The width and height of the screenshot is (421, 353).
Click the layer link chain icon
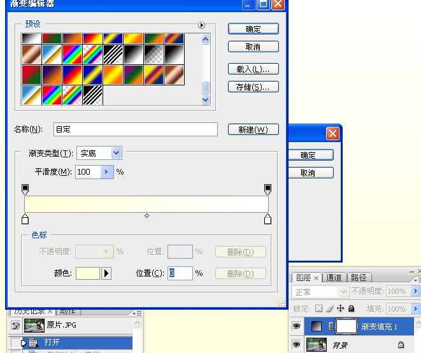[x=331, y=326]
